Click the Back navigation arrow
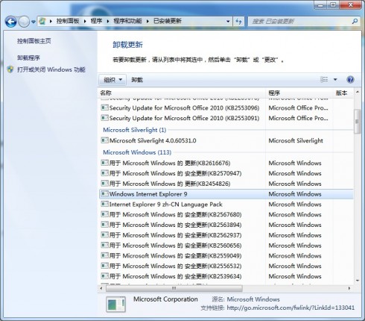 pyautogui.click(x=11, y=22)
